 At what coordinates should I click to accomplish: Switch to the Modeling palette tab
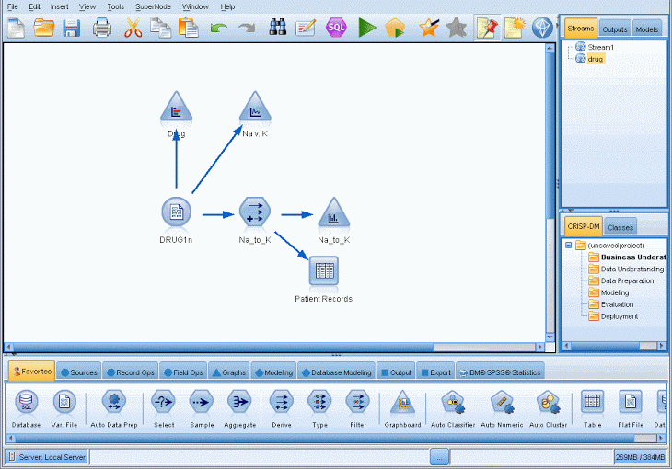[273, 372]
